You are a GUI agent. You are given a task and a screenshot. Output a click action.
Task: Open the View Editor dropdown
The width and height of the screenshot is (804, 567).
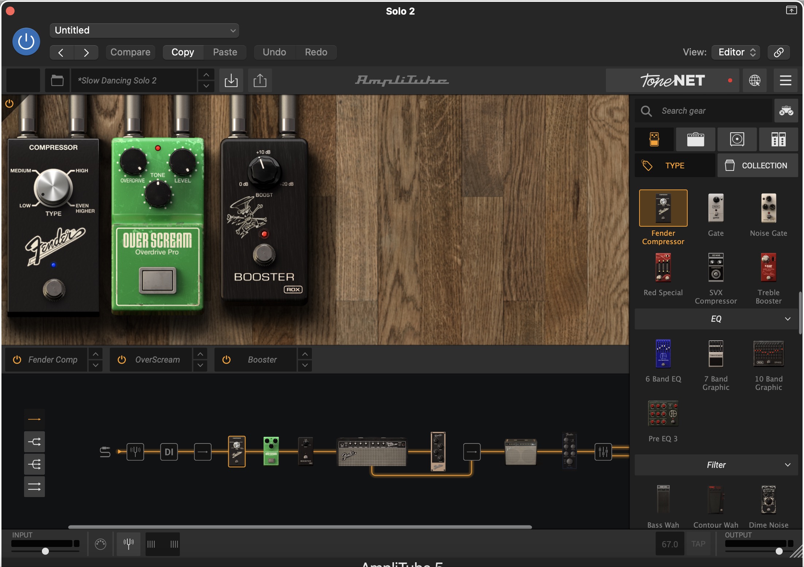736,52
